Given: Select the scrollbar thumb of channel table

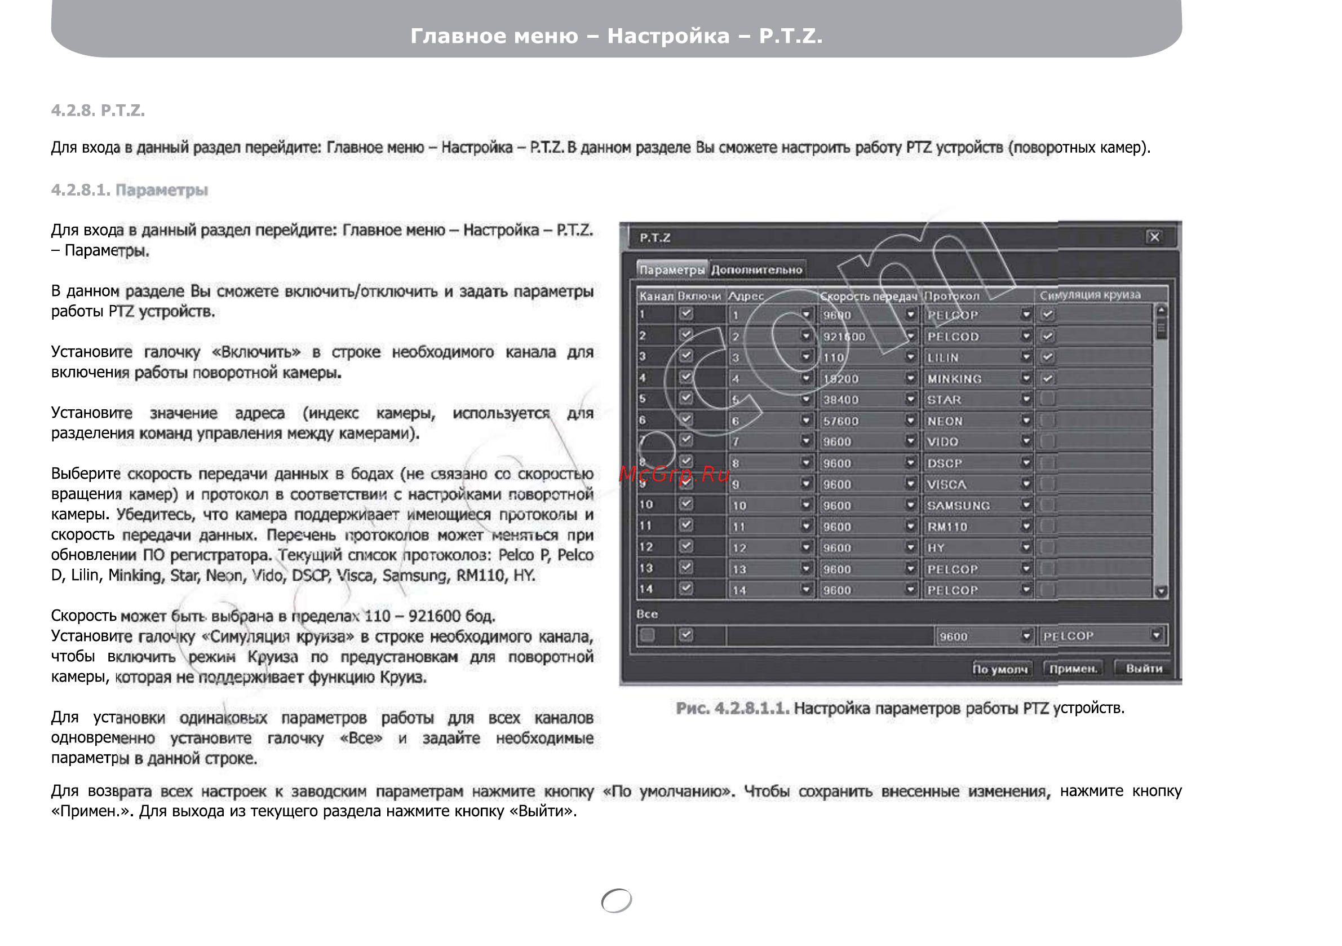Looking at the screenshot, I should coord(1162,329).
